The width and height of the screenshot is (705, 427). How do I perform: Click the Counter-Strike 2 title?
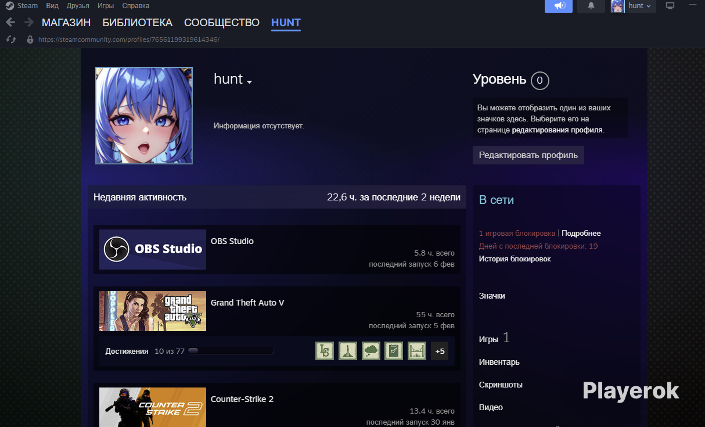pyautogui.click(x=242, y=399)
